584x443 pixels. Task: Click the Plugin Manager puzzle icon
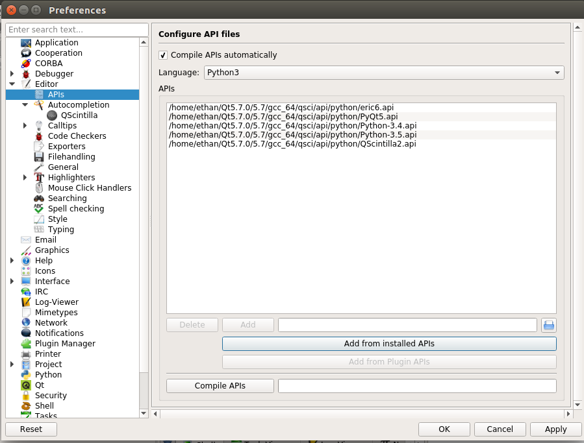[x=26, y=344]
